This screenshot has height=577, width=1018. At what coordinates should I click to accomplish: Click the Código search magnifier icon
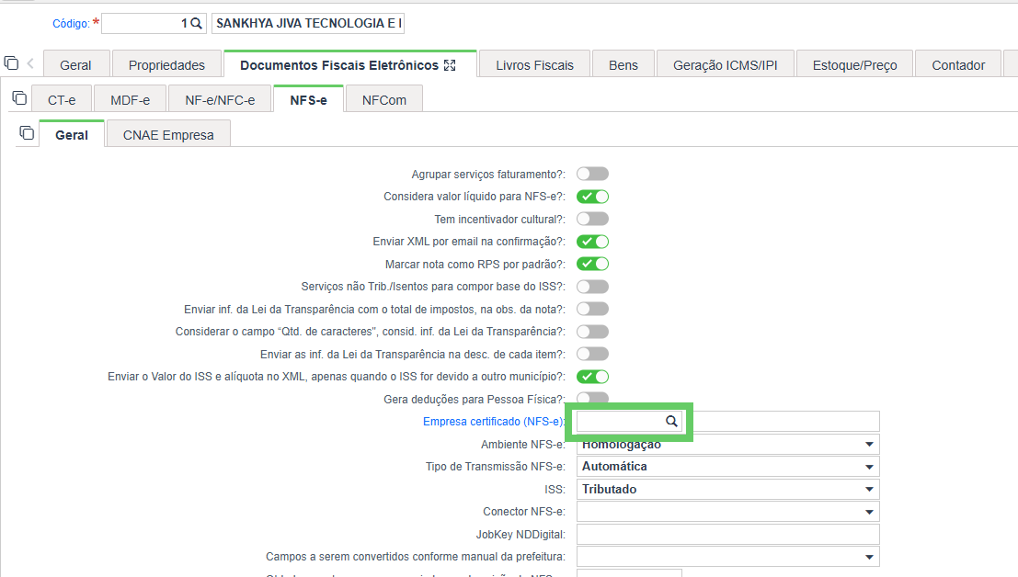tap(196, 23)
